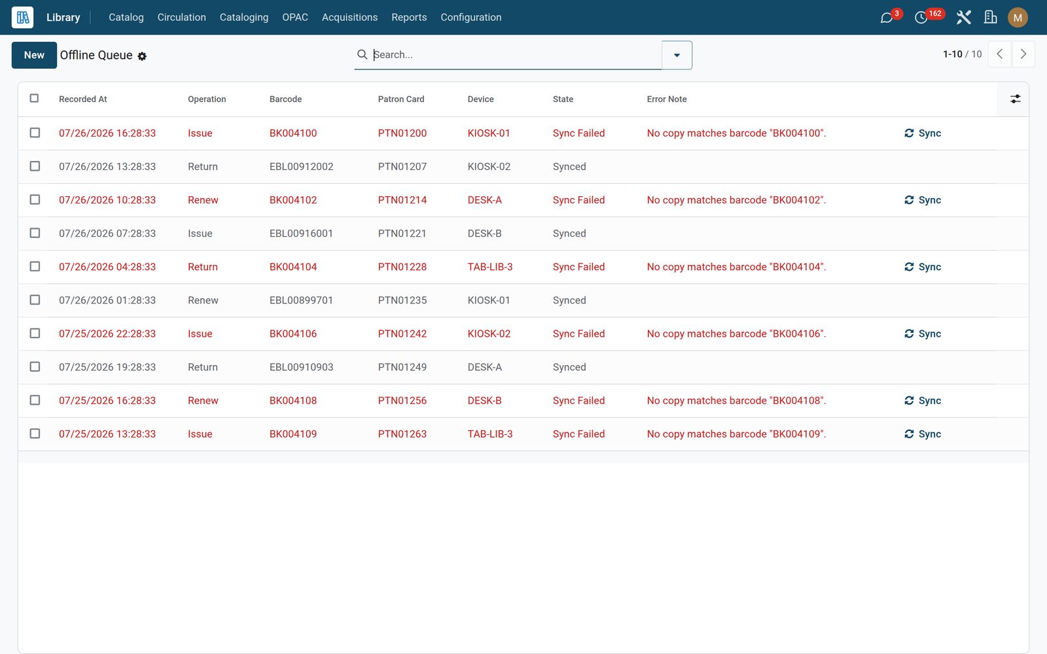This screenshot has width=1047, height=654.
Task: Sync the BK004108 record
Action: tap(923, 401)
